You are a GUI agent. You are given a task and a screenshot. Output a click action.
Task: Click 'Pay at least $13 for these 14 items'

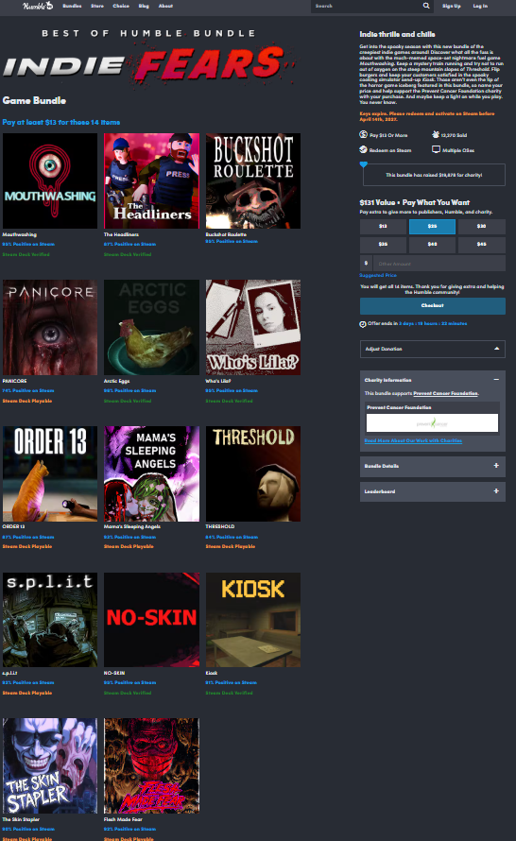coord(61,122)
